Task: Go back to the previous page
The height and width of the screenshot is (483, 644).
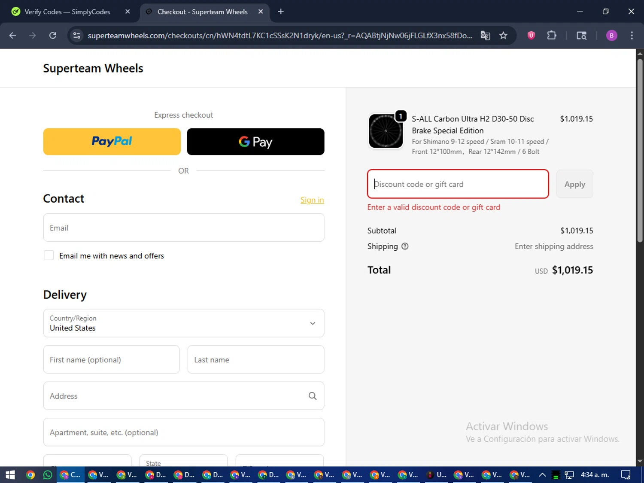Action: tap(12, 36)
